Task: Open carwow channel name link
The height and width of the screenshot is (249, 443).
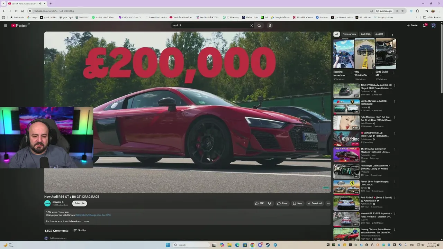Action: click(x=57, y=202)
